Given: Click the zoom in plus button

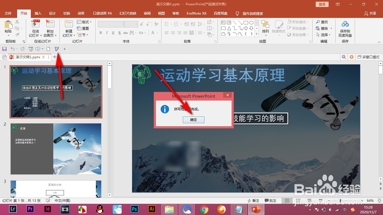Looking at the screenshot, I should pyautogui.click(x=363, y=201).
